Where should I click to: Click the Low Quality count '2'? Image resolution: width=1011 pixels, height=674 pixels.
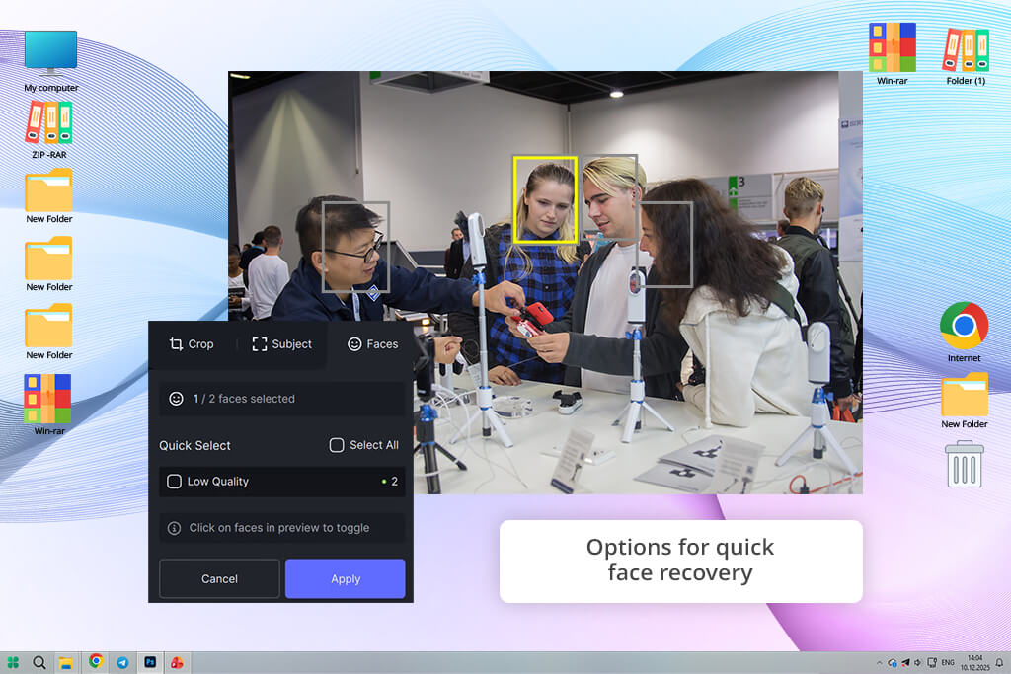[x=395, y=482]
